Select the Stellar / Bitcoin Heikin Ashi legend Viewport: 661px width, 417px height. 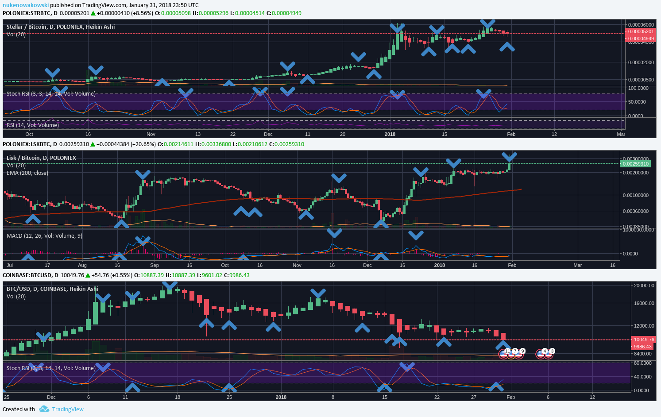point(61,27)
